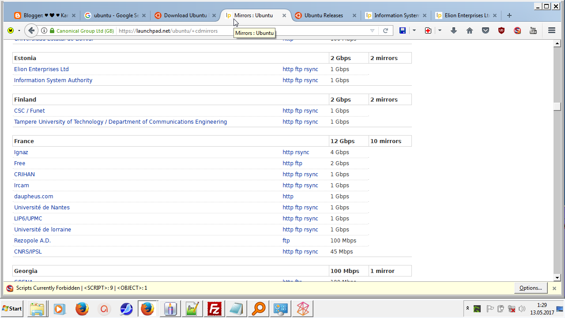This screenshot has height=318, width=565.
Task: Switch to the Download Ubuntu tab
Action: point(185,15)
